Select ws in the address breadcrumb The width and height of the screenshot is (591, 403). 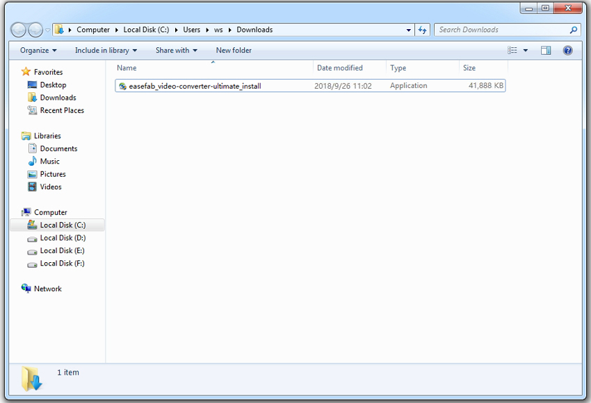(218, 30)
